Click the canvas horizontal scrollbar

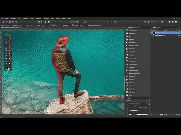point(63,115)
